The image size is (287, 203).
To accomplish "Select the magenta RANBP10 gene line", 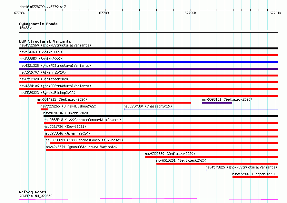I will click(x=148, y=199).
